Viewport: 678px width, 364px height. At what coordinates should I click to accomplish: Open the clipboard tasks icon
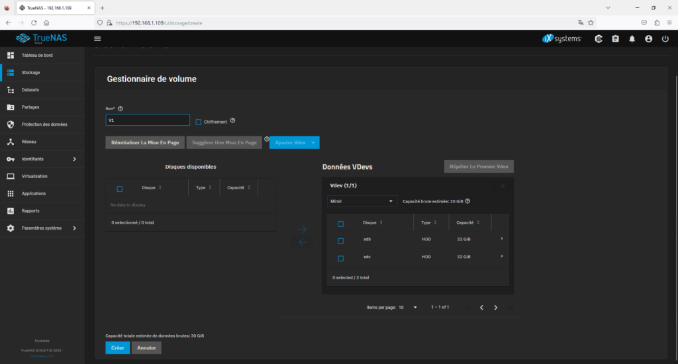[615, 39]
